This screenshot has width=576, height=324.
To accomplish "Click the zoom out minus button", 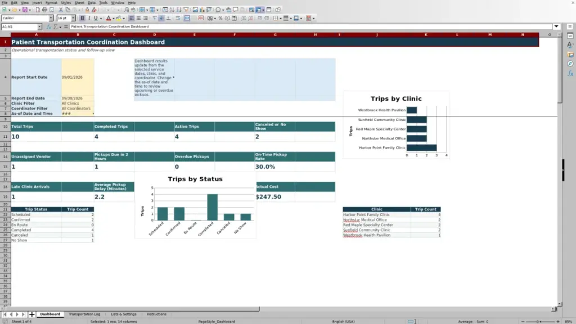I will 523,321.
